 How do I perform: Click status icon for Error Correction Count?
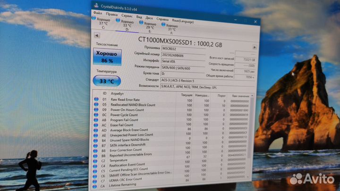tap(95, 151)
